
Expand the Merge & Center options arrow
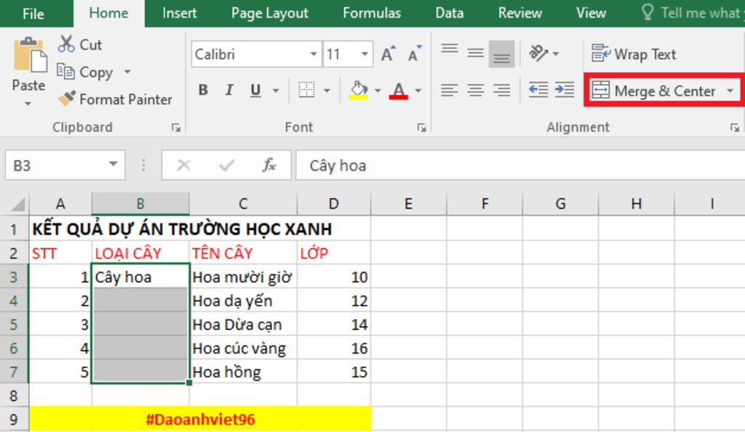click(x=730, y=90)
